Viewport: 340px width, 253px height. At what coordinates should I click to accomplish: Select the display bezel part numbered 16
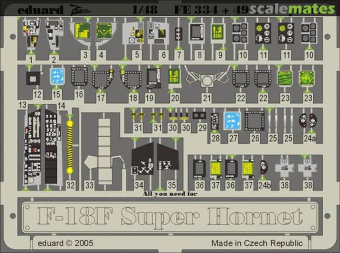79,77
